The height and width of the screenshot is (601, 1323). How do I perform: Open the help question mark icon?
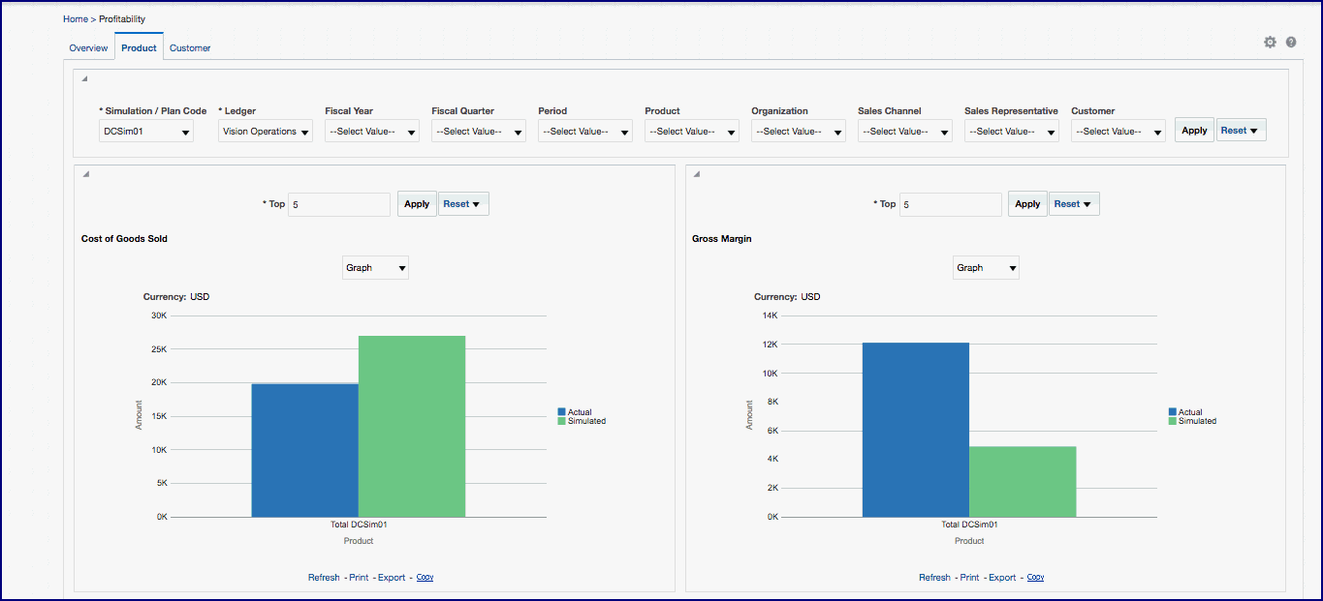click(x=1291, y=43)
